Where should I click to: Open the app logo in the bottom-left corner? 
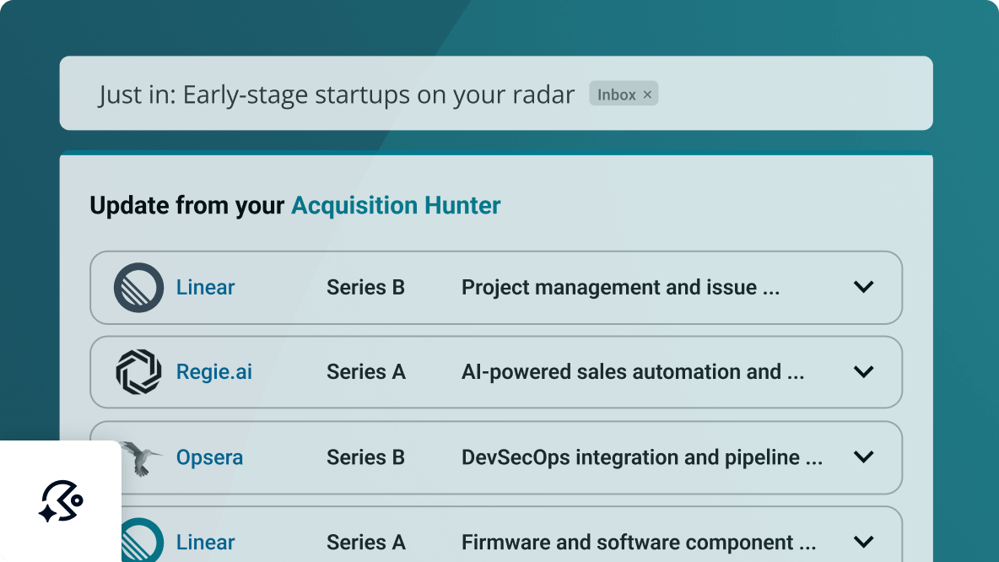point(60,502)
